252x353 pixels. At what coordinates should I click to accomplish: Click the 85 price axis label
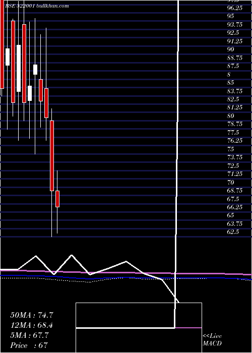pyautogui.click(x=230, y=83)
